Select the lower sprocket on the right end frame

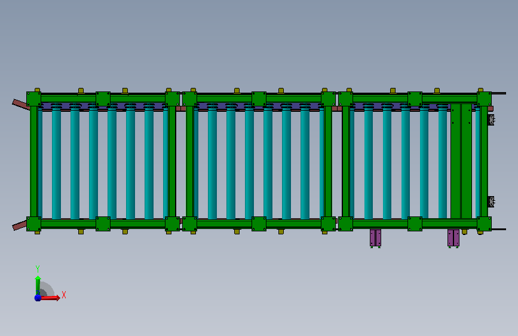pyautogui.click(x=491, y=201)
